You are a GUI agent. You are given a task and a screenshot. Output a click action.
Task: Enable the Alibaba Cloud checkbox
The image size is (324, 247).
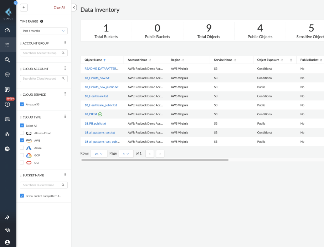(x=22, y=133)
